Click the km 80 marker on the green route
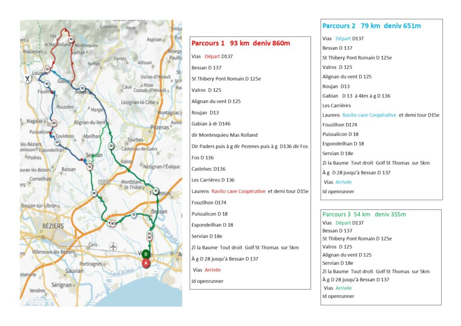This screenshot has width=461, height=326. coord(113,223)
